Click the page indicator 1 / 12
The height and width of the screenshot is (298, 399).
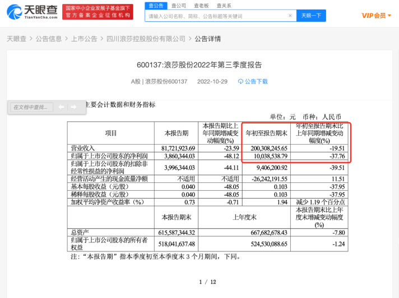click(207, 282)
